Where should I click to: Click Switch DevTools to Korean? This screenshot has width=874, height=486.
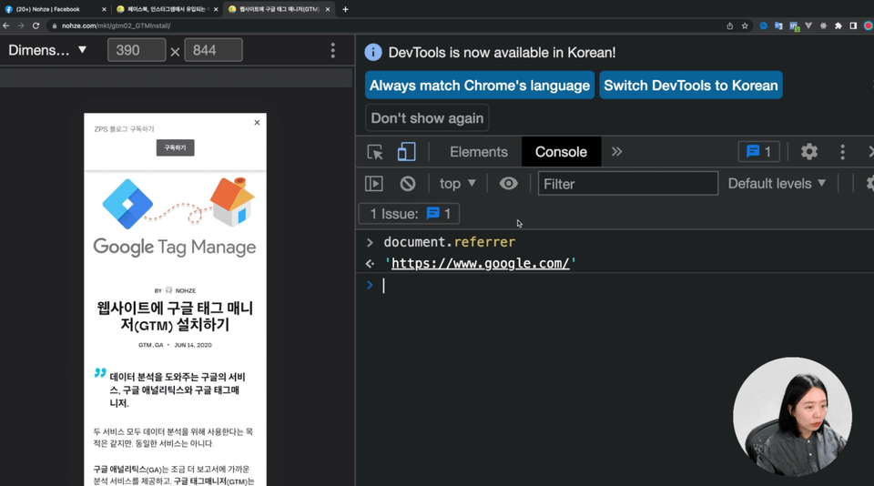(x=691, y=86)
